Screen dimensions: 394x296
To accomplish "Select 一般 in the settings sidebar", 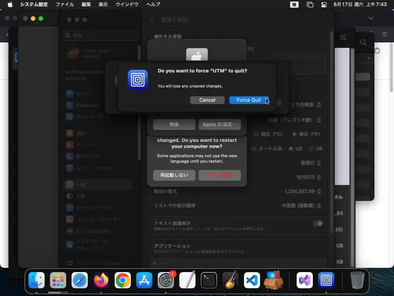I will pyautogui.click(x=98, y=185).
